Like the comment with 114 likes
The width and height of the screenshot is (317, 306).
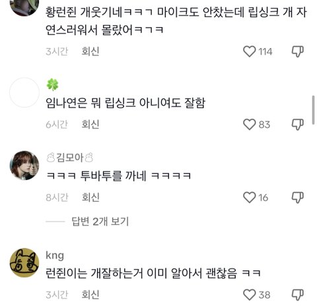[249, 51]
